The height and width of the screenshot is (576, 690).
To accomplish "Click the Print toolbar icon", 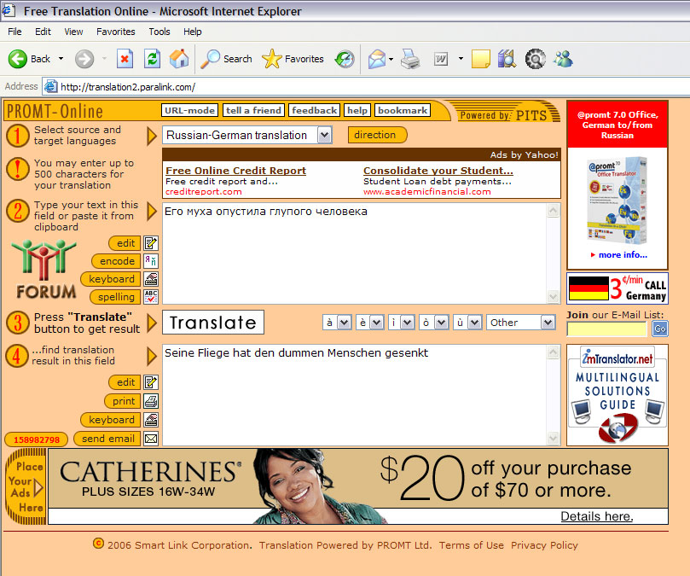I will [410, 59].
